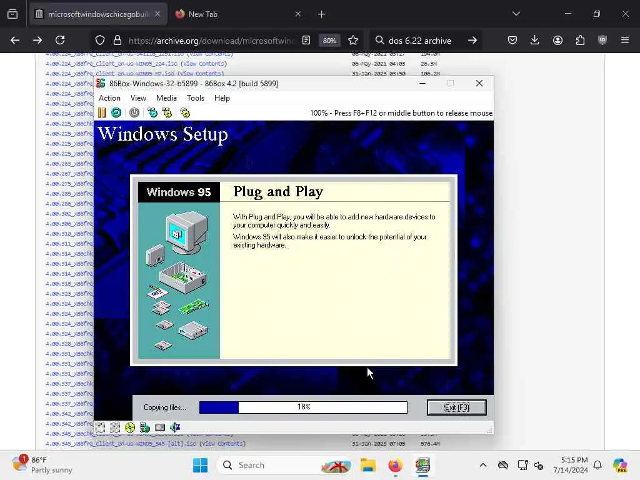
Task: Send Ctrl+Alt+Del from 86Box toolbar
Action: click(152, 112)
